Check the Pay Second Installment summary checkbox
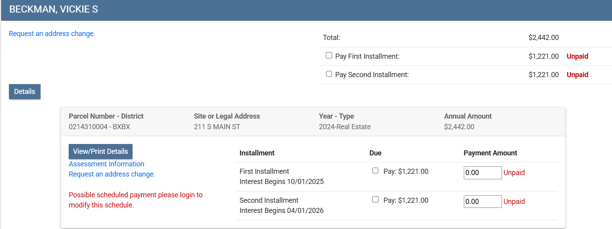The width and height of the screenshot is (612, 229). 329,74
